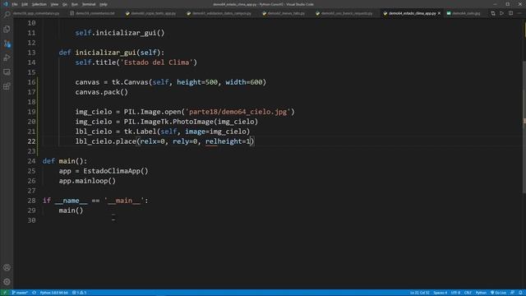526x296 pixels.
Task: Open the Explorer view icon
Action: point(7,30)
